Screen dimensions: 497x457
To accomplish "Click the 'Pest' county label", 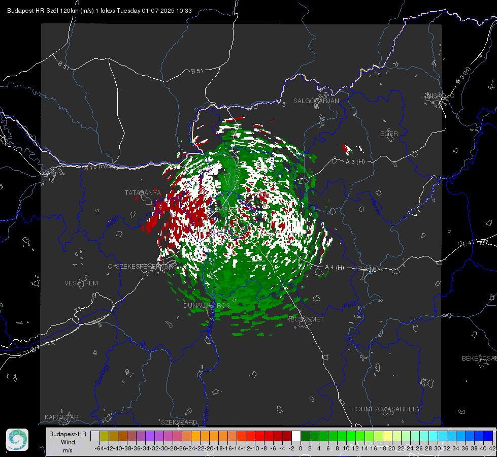I will pyautogui.click(x=350, y=305).
